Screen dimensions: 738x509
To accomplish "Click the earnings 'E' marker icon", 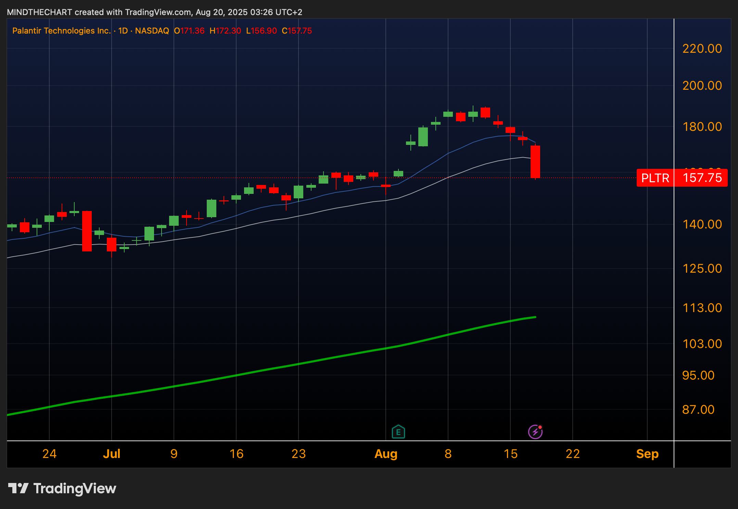I will tap(398, 432).
